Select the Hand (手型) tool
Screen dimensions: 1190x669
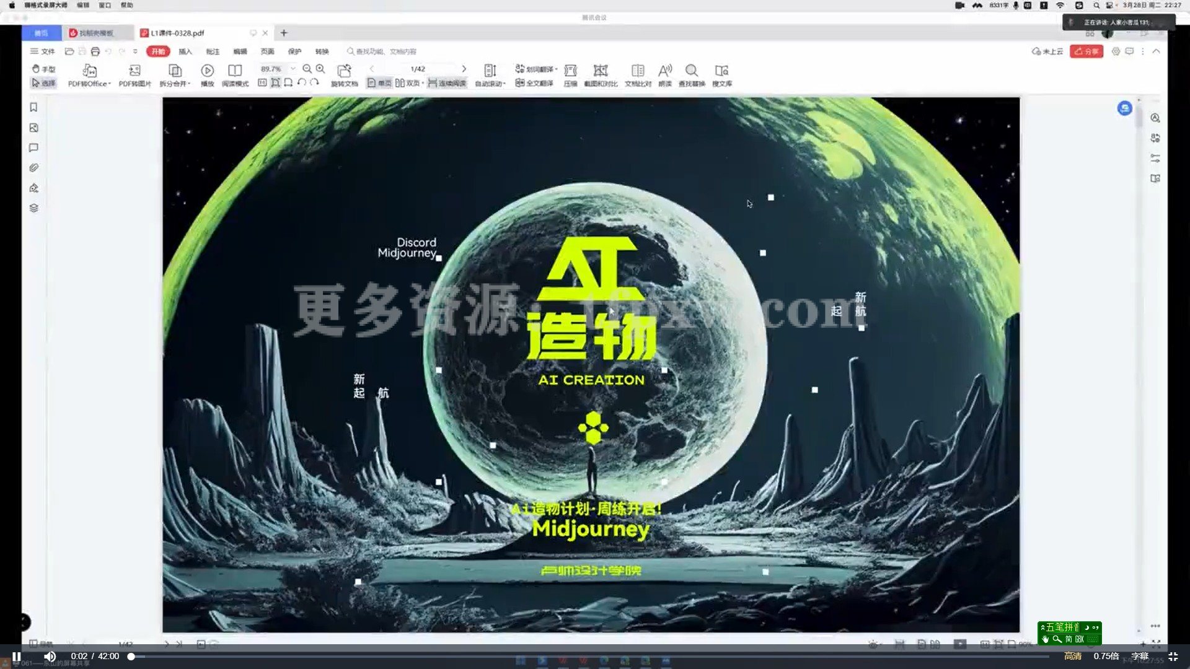[x=43, y=69]
